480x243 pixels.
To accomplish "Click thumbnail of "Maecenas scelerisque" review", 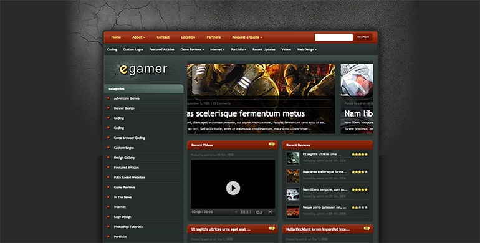I will click(x=292, y=176).
